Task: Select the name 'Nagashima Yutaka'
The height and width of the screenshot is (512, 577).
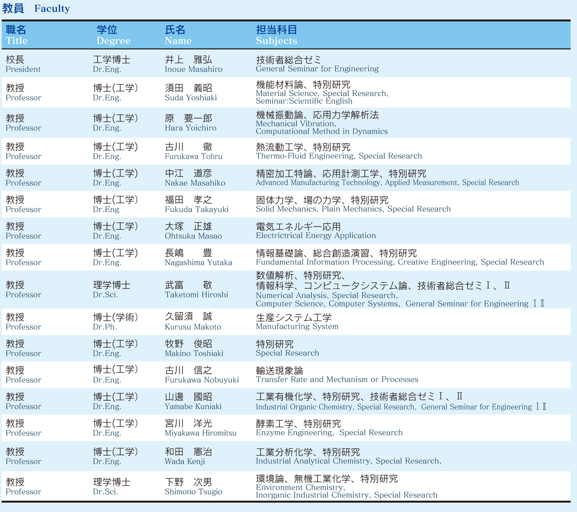Action: (x=198, y=263)
